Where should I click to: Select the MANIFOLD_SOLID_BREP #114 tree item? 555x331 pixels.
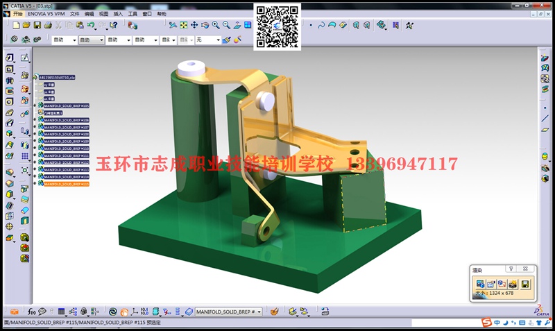pos(66,177)
